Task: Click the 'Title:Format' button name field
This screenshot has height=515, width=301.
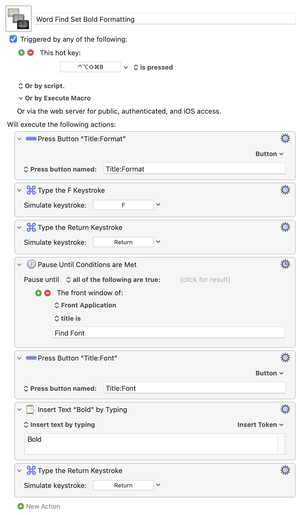Action: [195, 169]
